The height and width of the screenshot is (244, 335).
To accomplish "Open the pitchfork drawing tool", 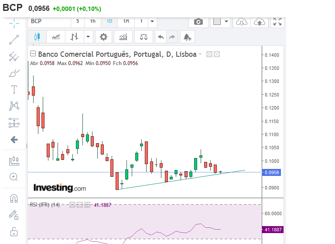I will point(14,57).
